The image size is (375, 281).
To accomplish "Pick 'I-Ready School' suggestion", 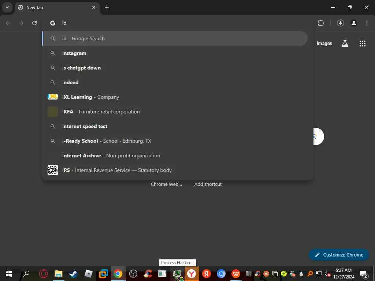I will 175,141.
